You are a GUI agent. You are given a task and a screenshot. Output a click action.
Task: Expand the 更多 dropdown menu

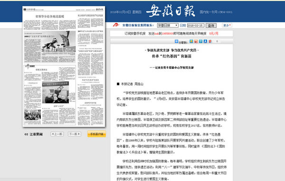(227, 26)
